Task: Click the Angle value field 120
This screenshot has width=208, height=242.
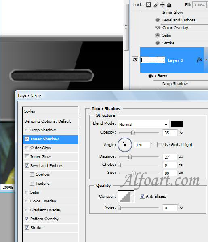Action: pyautogui.click(x=142, y=145)
